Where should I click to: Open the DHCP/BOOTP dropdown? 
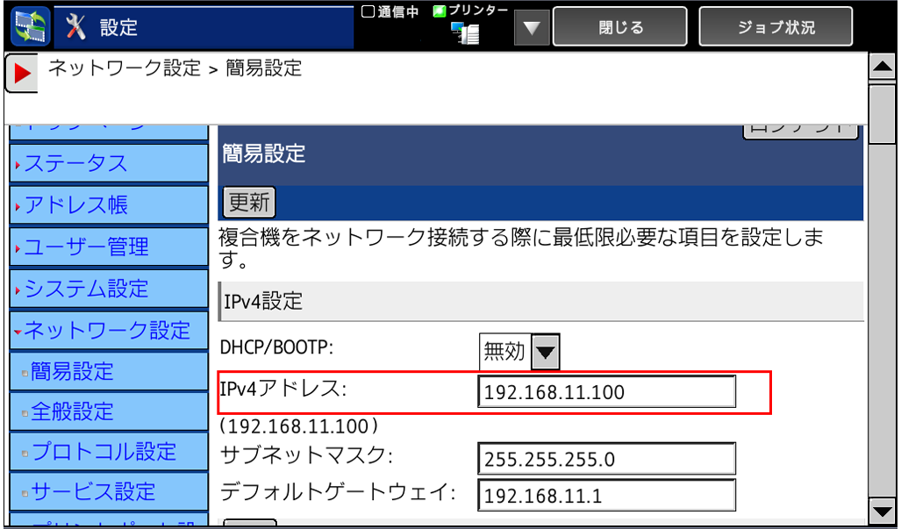tap(546, 352)
